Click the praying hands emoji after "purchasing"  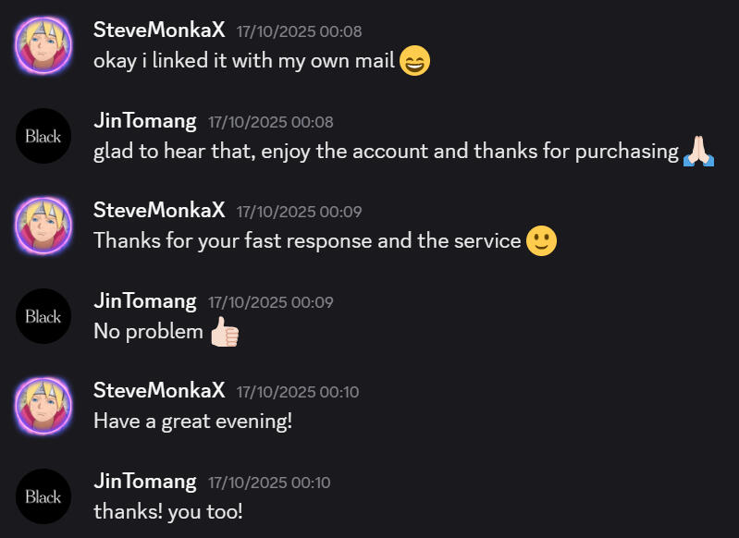tap(698, 152)
